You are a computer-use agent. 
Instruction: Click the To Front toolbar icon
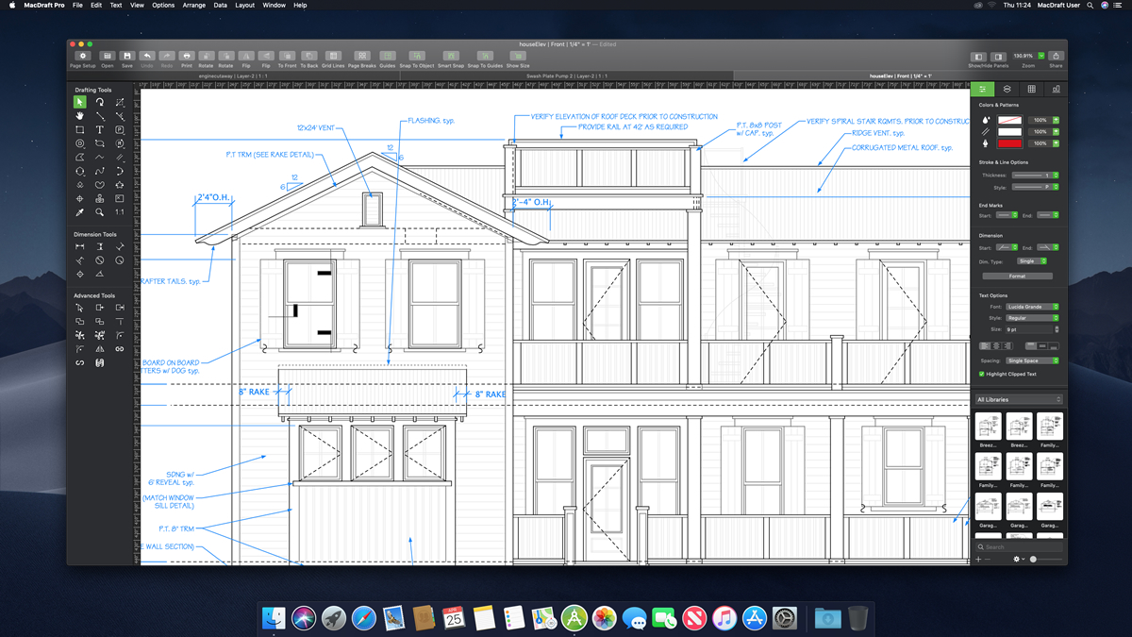pyautogui.click(x=286, y=56)
